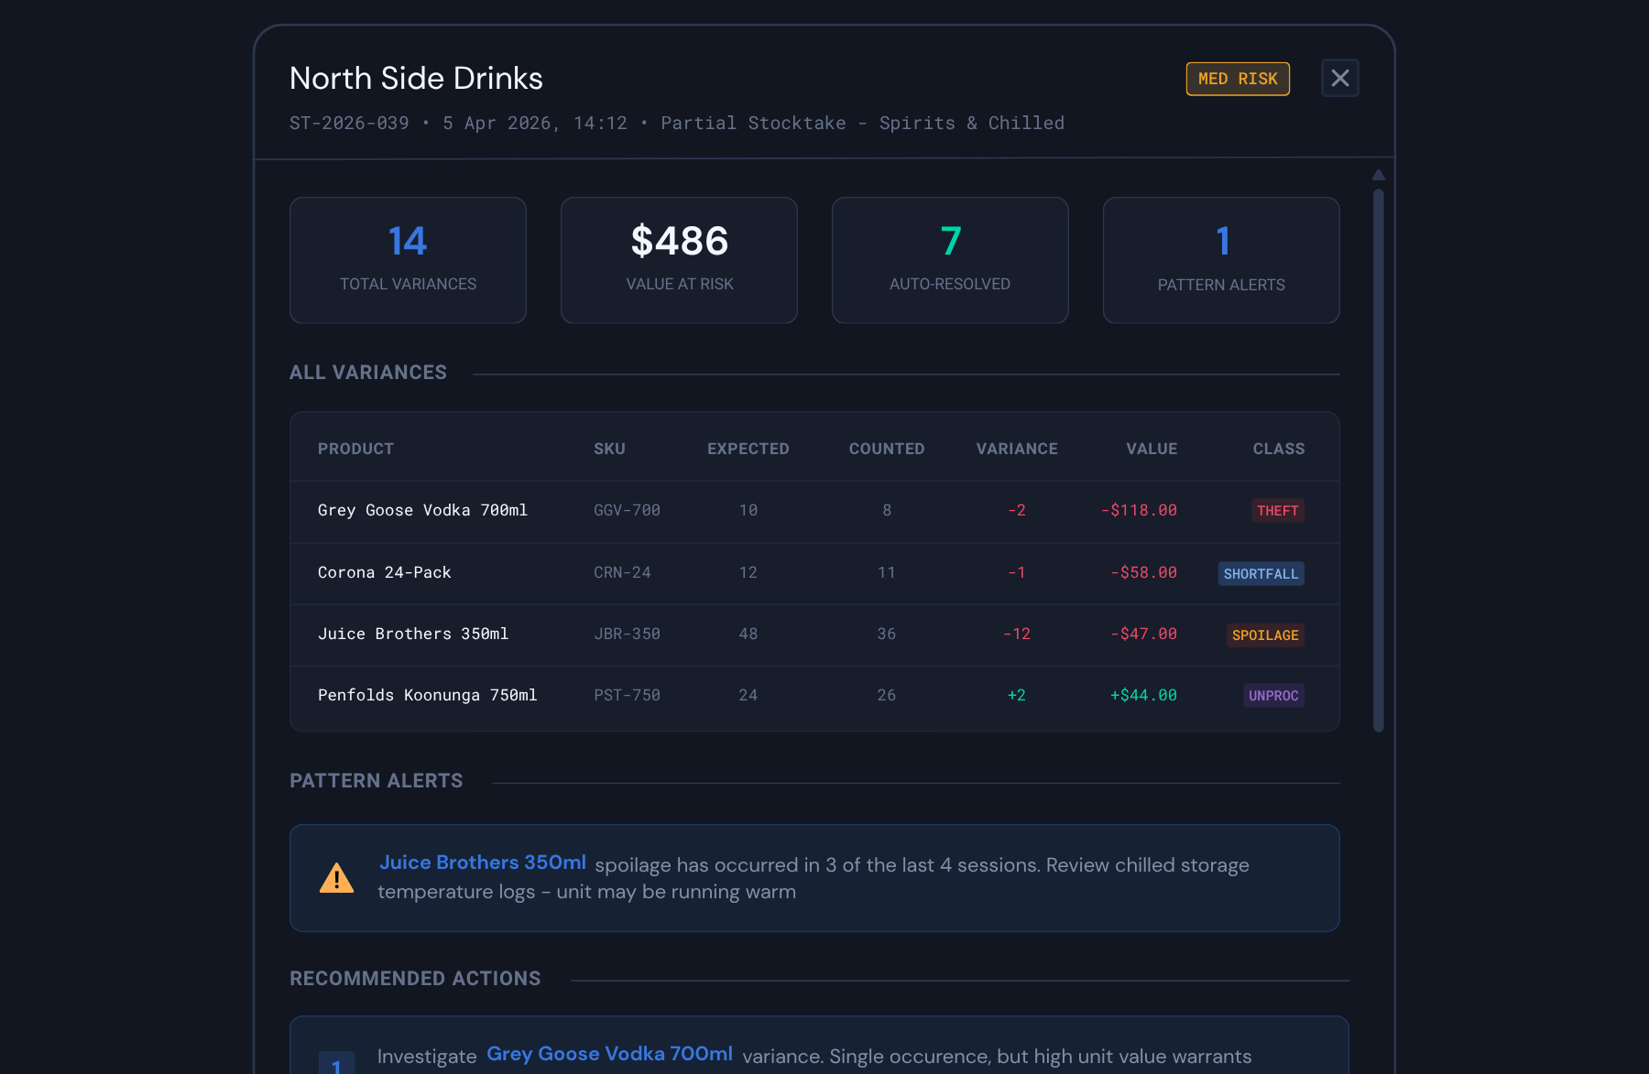Click the COUNTED column header
The width and height of the screenshot is (1649, 1074).
coord(887,449)
